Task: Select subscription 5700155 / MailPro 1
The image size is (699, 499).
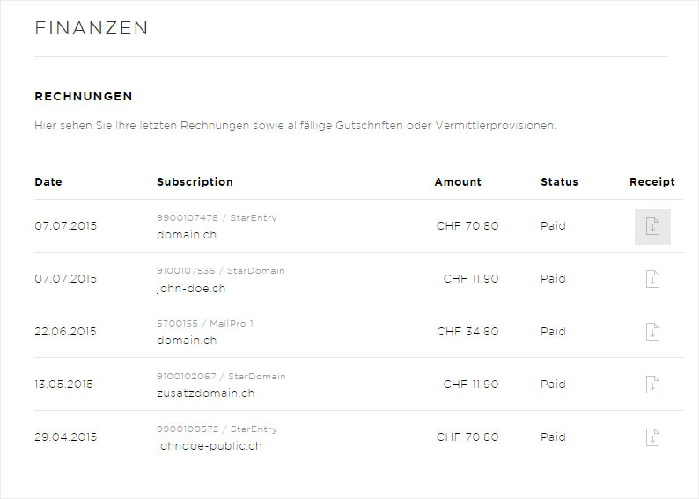Action: pyautogui.click(x=205, y=324)
